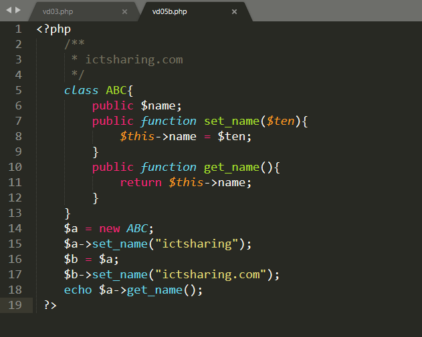Screen dimensions: 422x337
Task: Click the 'return' keyword on line 11
Action: (140, 183)
